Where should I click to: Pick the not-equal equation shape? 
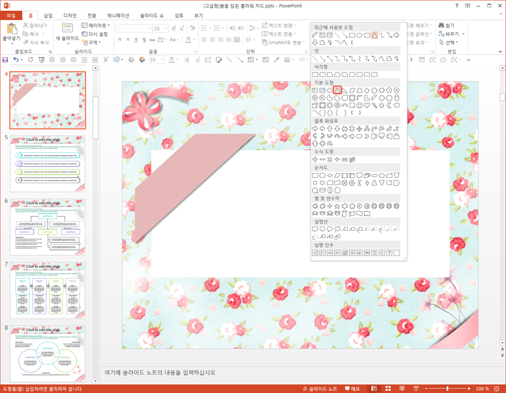point(352,160)
